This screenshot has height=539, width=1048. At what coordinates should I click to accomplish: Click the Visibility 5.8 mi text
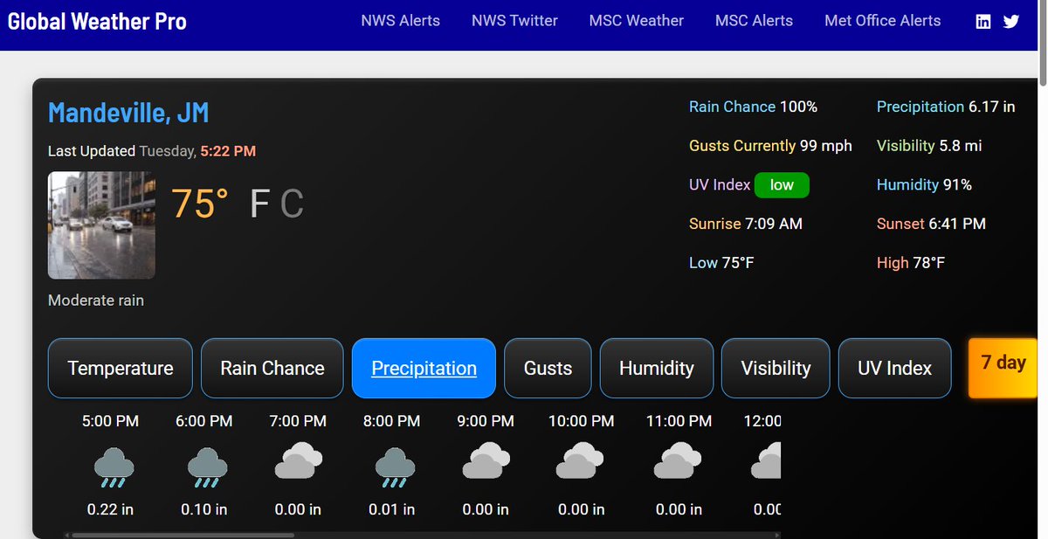pyautogui.click(x=929, y=146)
